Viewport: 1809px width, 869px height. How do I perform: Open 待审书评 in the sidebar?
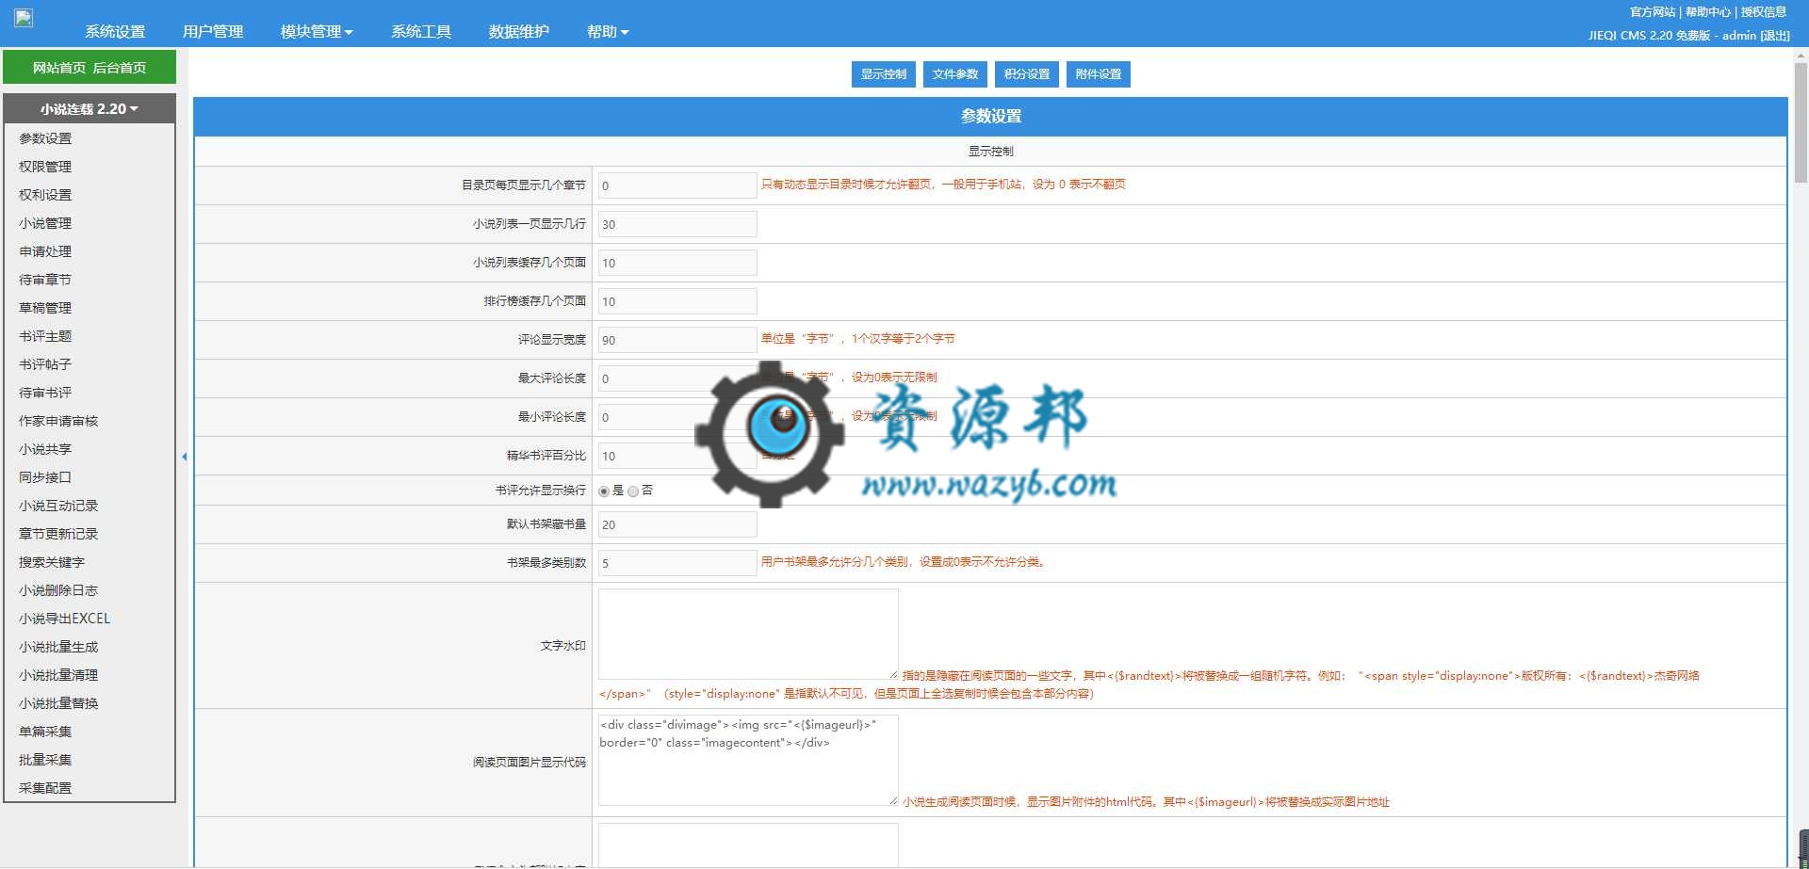coord(45,393)
